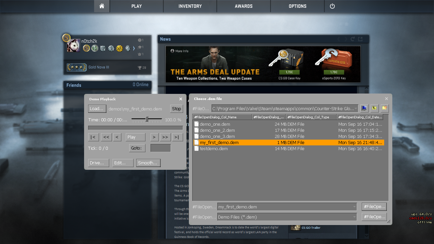The height and width of the screenshot is (244, 434).
Task: Click the Goto tick input field
Action: pos(161,148)
